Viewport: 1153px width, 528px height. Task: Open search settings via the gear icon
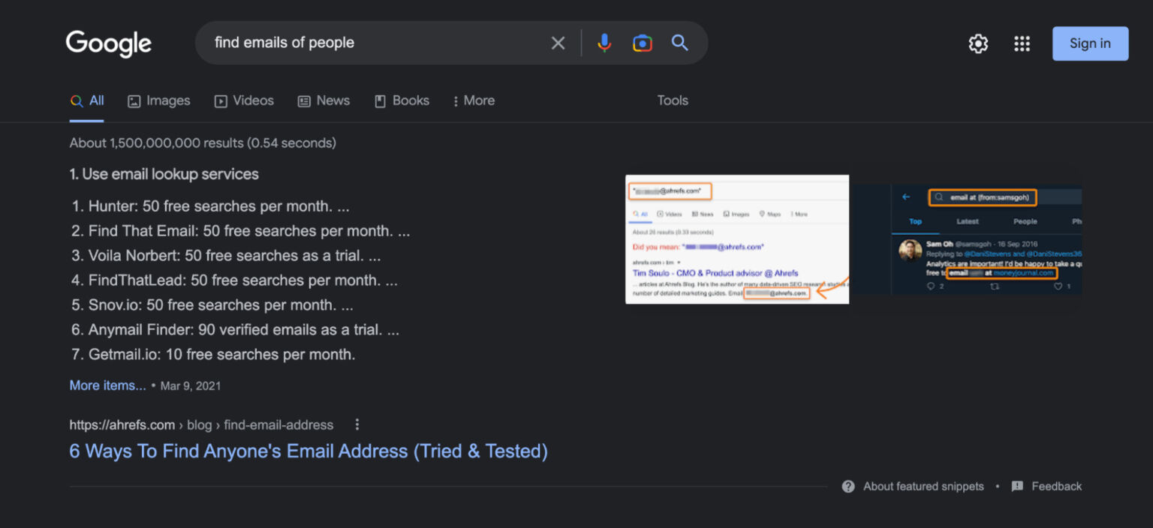(x=978, y=43)
